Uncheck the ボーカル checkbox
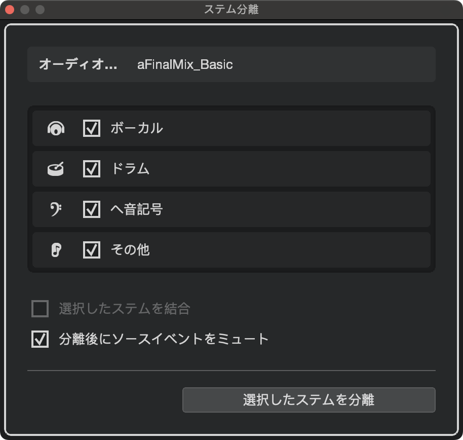Viewport: 463px width, 440px height. [x=92, y=128]
